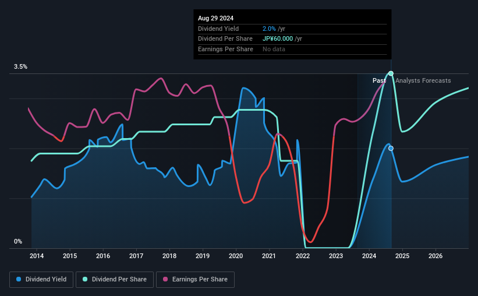
Task: Click the 0% y-axis label
Action: pyautogui.click(x=18, y=241)
